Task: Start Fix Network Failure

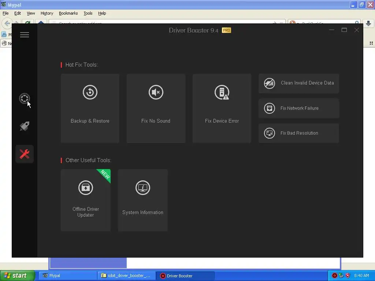Action: 299,108
